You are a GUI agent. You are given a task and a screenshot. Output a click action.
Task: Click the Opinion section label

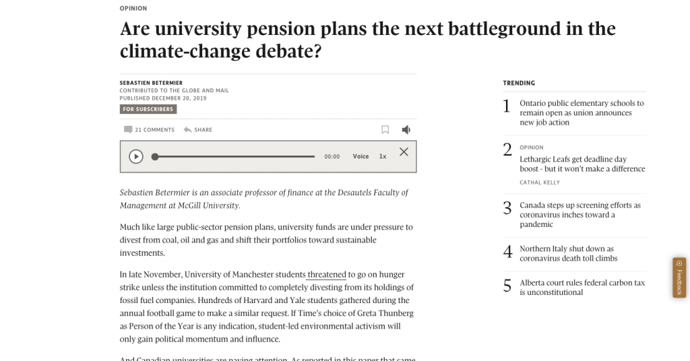pyautogui.click(x=133, y=8)
